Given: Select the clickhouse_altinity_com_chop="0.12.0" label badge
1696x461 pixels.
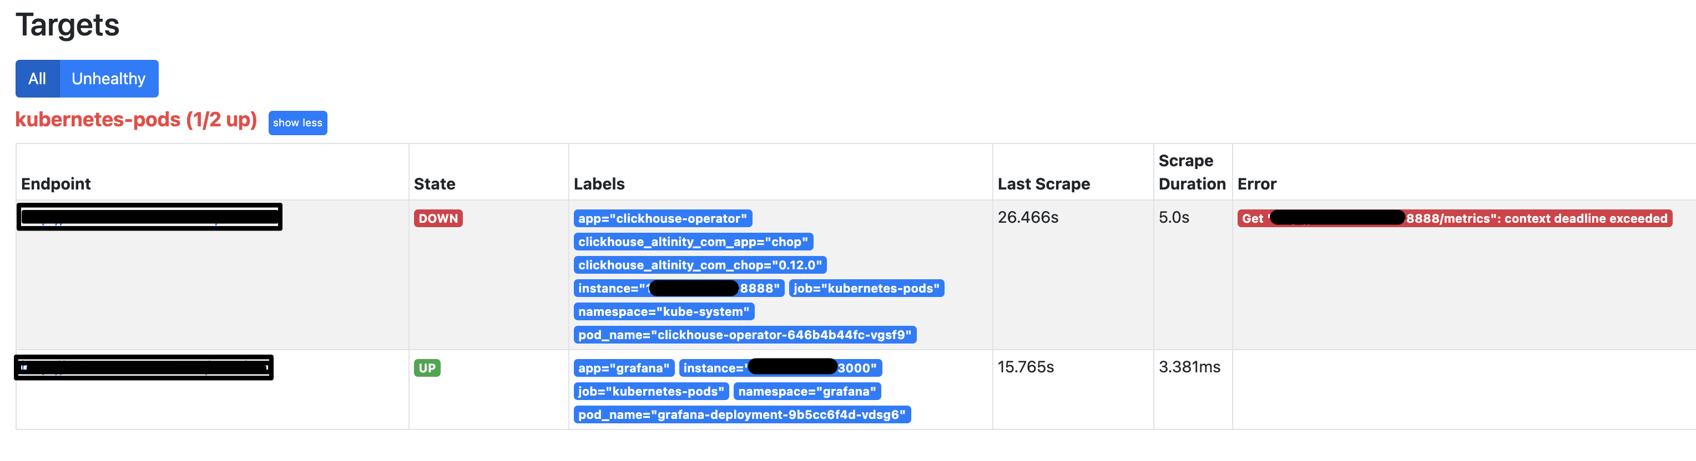Looking at the screenshot, I should click(x=700, y=265).
